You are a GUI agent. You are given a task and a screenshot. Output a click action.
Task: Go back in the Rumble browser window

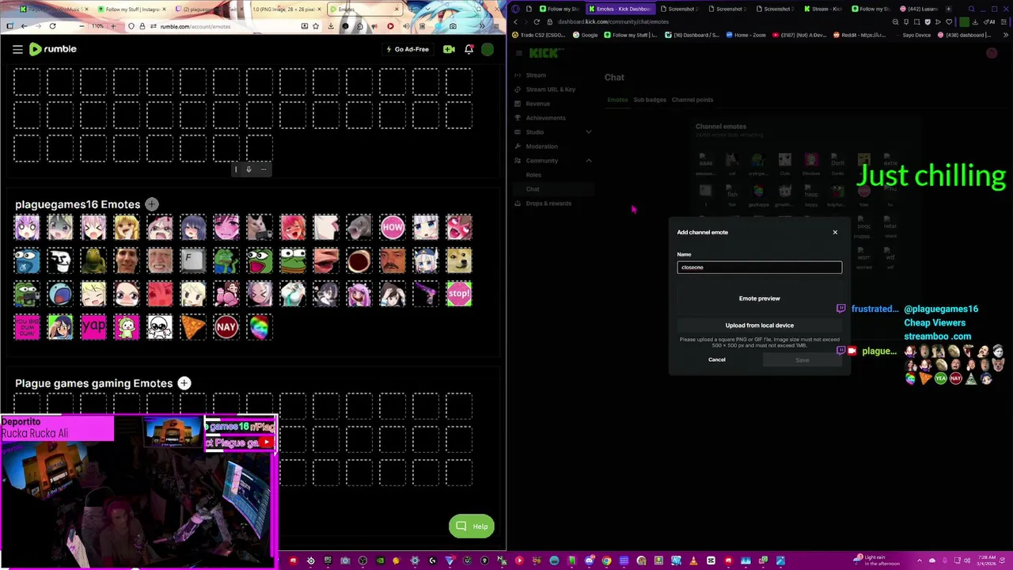coord(24,26)
